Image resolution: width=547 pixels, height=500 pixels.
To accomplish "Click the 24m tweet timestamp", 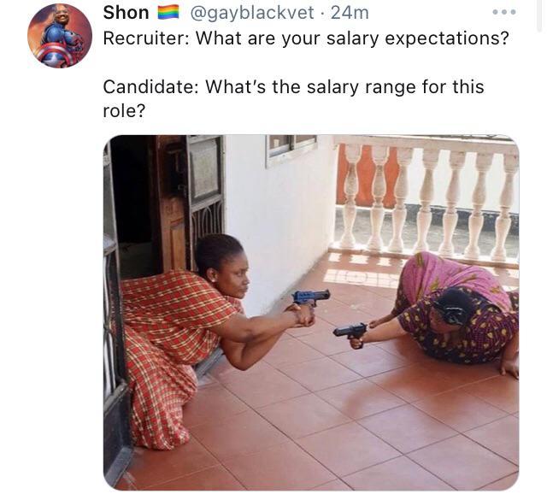I will coord(350,13).
